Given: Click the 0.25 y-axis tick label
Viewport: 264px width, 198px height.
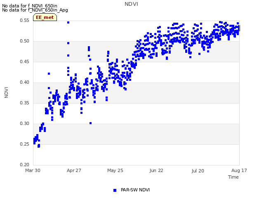Looking at the screenshot, I should [x=24, y=144].
